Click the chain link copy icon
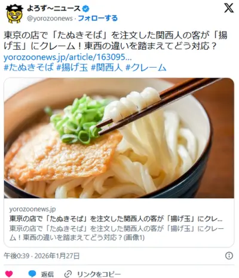239x278 pixels. 68,274
